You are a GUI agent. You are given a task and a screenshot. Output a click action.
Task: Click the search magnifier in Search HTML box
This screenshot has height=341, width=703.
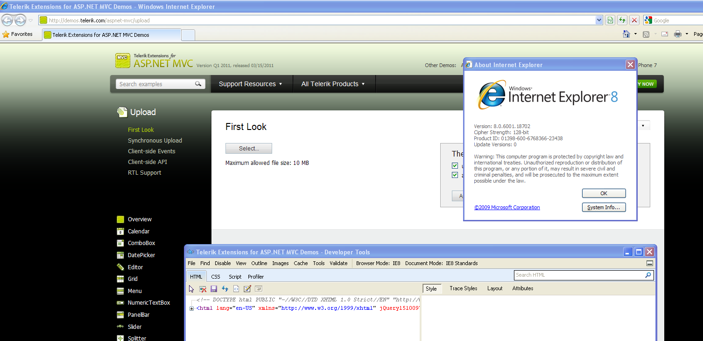point(648,275)
